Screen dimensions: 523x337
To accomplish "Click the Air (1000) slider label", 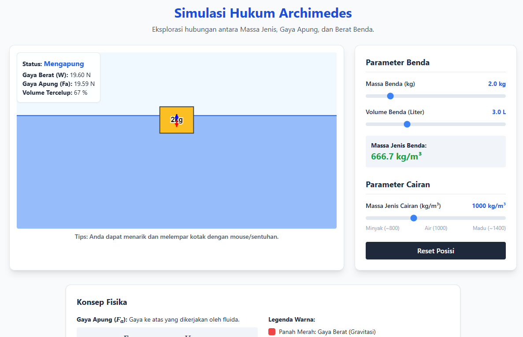I will [x=436, y=228].
